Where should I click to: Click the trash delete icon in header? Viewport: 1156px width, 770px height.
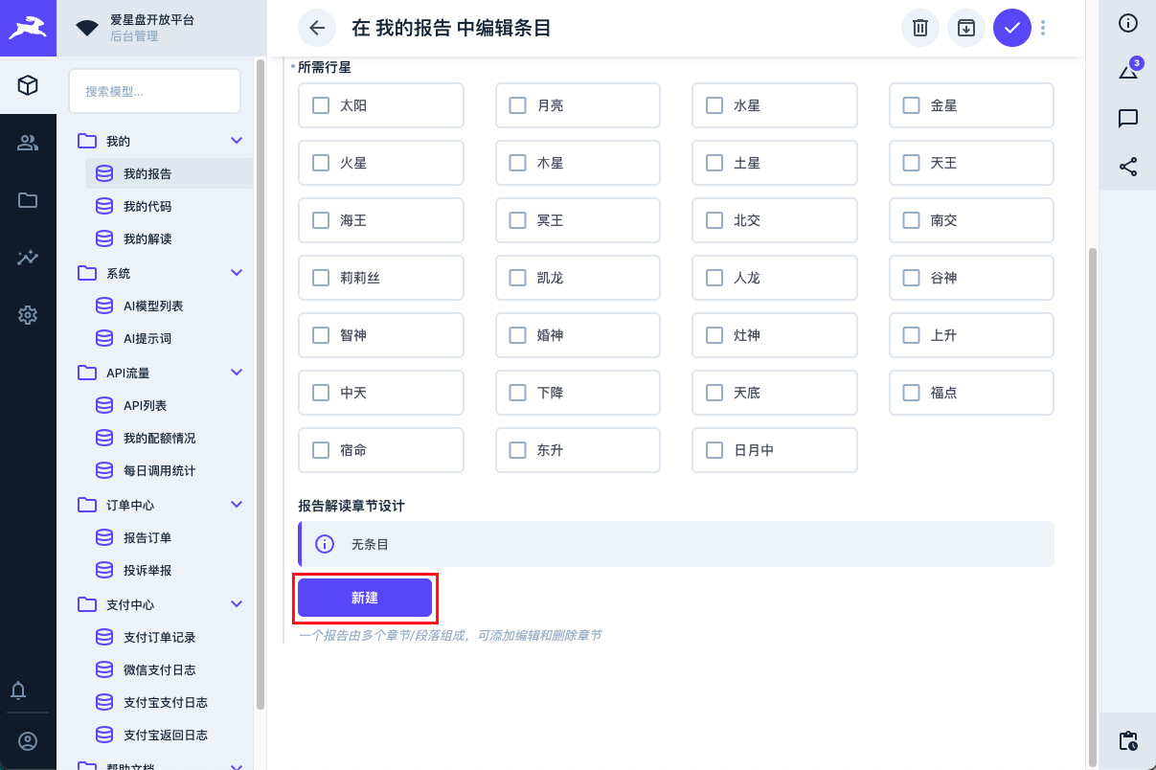click(x=919, y=28)
